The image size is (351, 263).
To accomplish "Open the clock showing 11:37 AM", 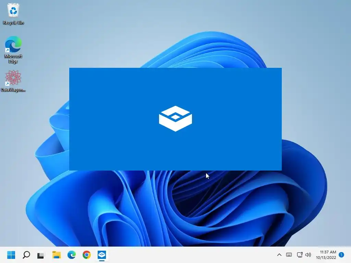I will coord(328,252).
